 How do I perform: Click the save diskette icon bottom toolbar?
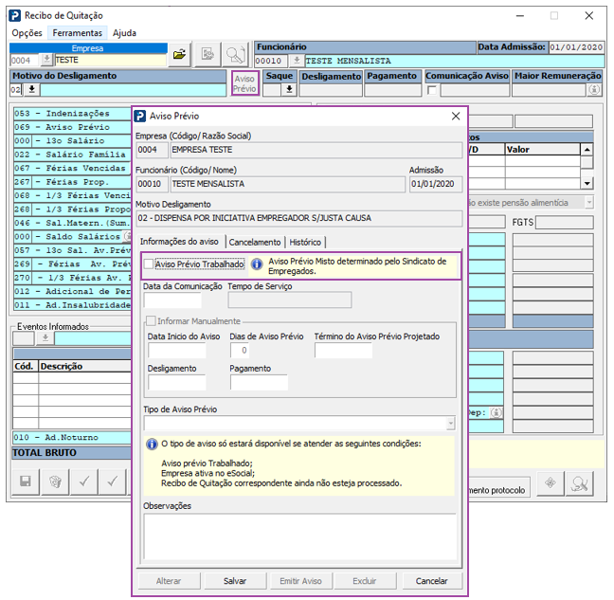[26, 482]
